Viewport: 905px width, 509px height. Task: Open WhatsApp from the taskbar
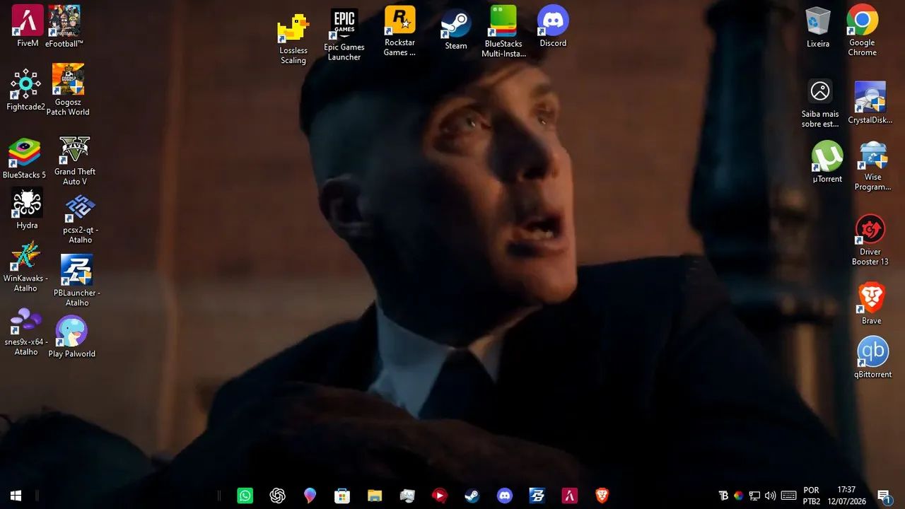click(245, 496)
